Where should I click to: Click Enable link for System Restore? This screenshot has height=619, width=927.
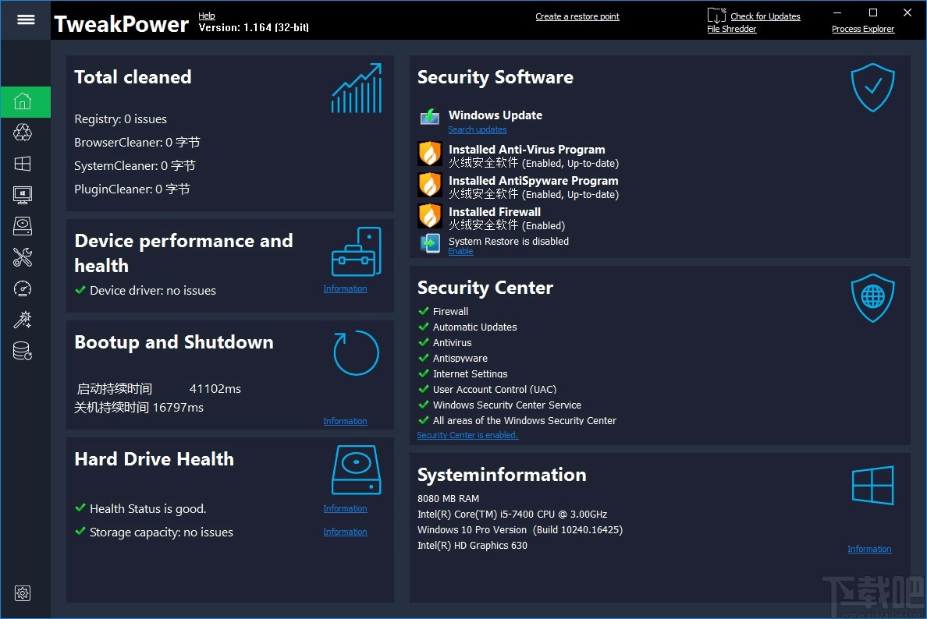(x=460, y=252)
